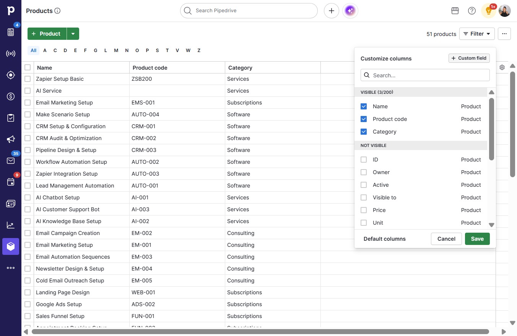Click Products info icon
This screenshot has width=517, height=336.
point(58,11)
